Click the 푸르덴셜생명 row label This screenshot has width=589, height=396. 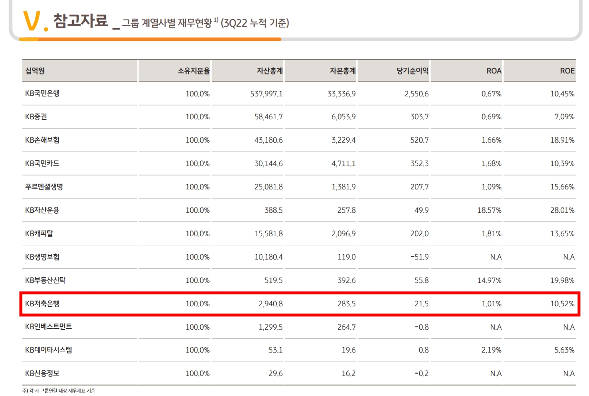[45, 187]
